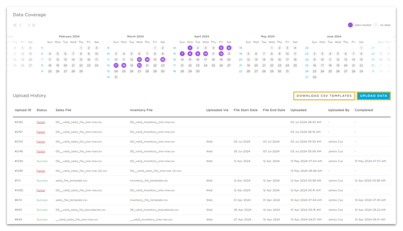Select March 16 data-loaded date

163,60
